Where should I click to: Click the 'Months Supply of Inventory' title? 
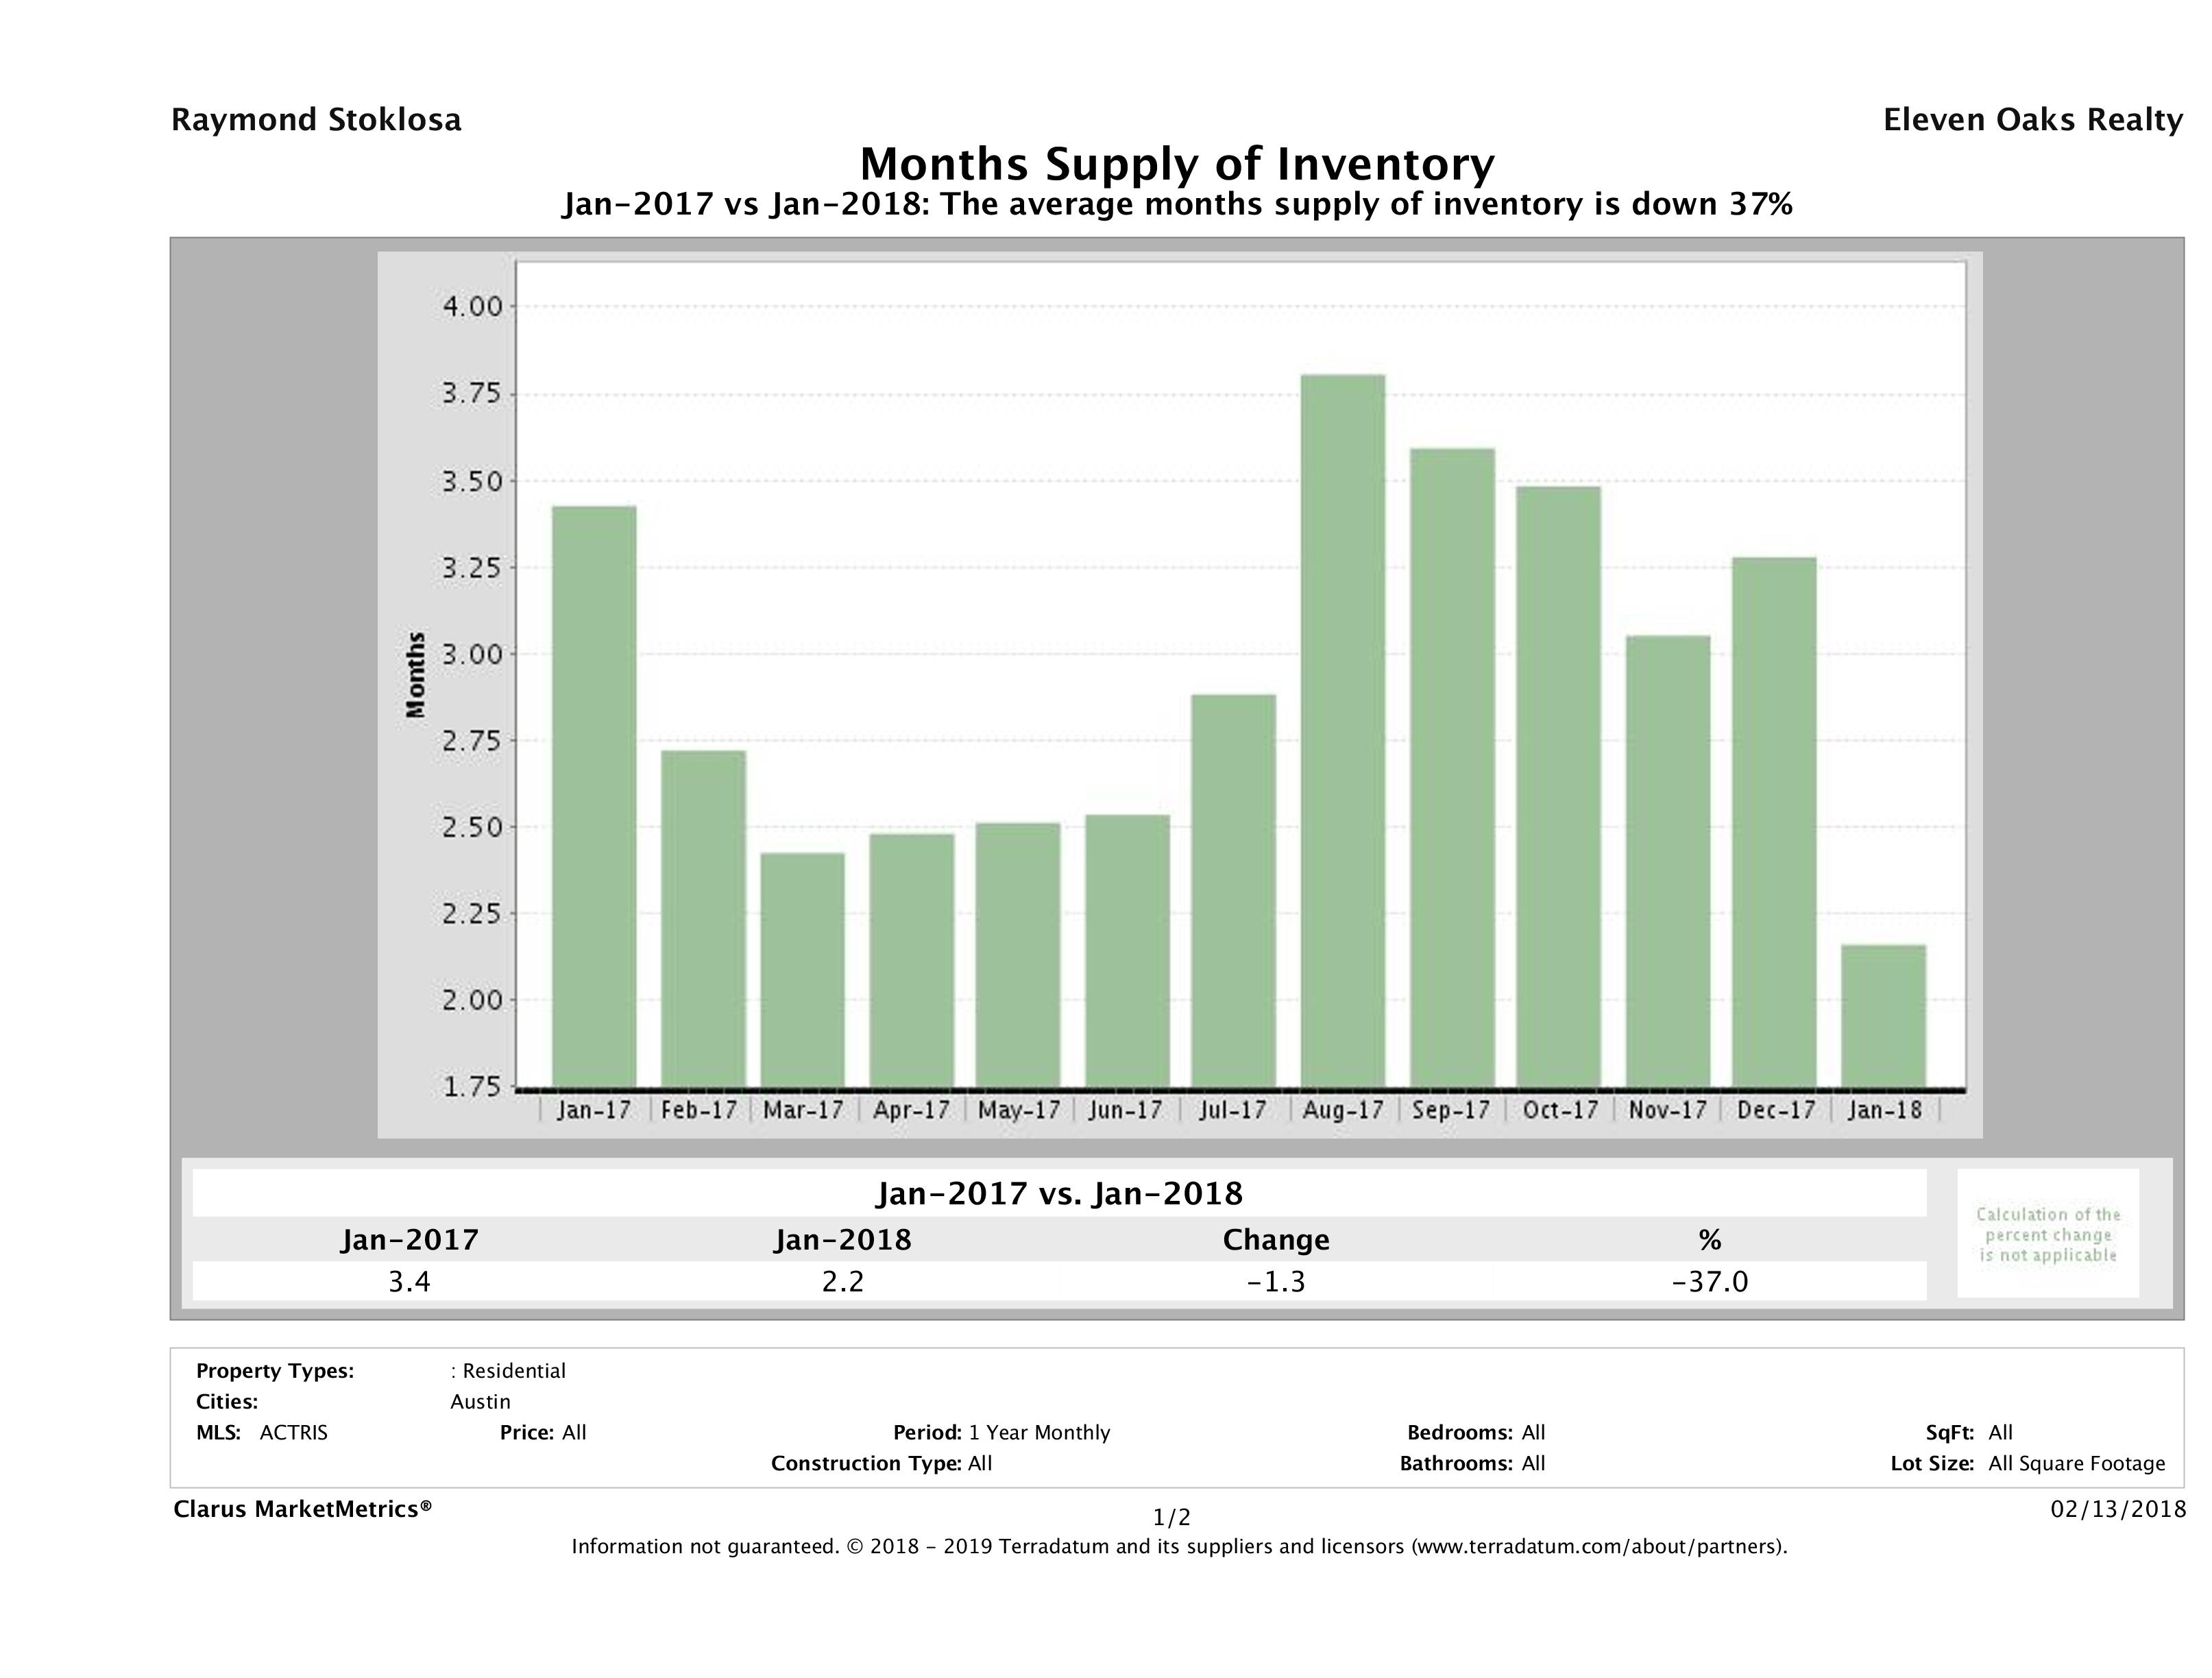click(x=1177, y=164)
